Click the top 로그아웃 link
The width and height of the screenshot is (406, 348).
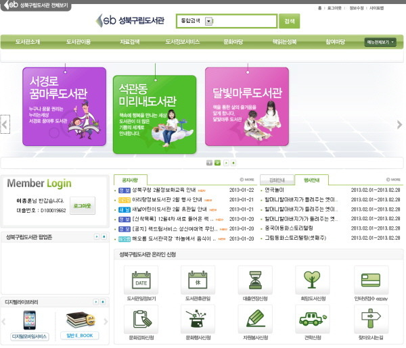334,8
